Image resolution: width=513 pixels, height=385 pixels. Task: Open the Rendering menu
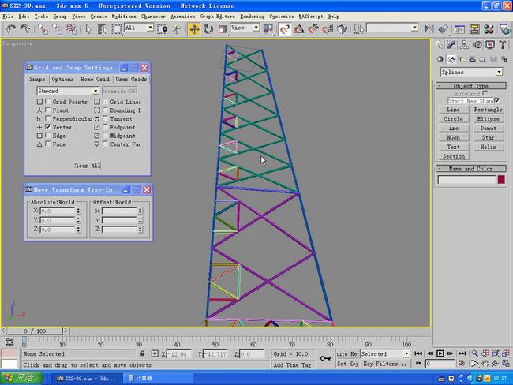(253, 16)
